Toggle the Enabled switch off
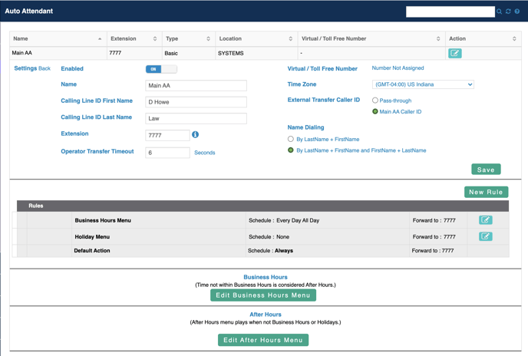 tap(161, 69)
